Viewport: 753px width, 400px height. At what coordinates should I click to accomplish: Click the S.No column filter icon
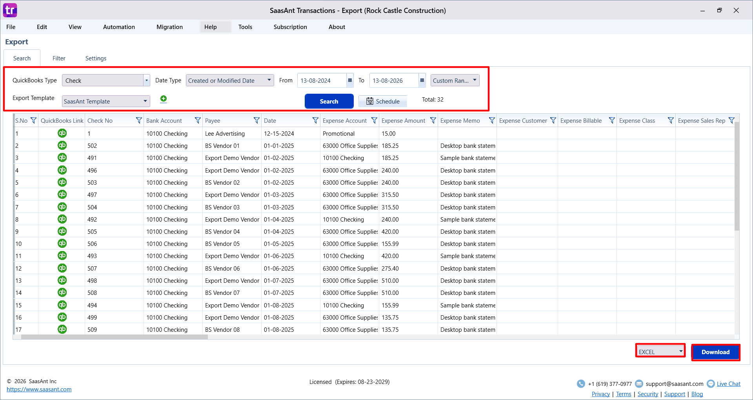[33, 120]
